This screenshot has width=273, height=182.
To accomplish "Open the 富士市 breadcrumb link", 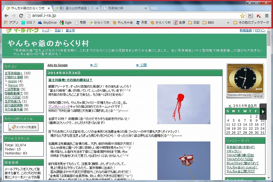I will coord(70,30).
